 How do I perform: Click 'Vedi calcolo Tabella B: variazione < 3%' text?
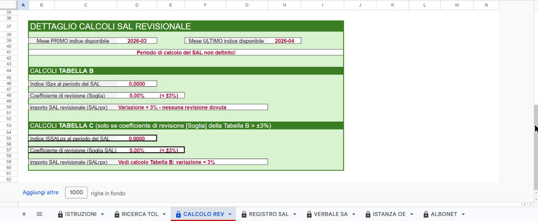point(166,162)
